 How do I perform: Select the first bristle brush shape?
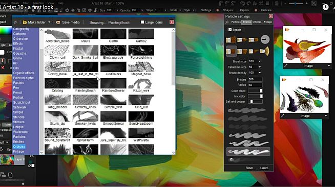[x=231, y=40]
